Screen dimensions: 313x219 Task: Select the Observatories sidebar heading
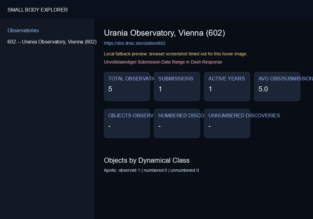coord(23,31)
